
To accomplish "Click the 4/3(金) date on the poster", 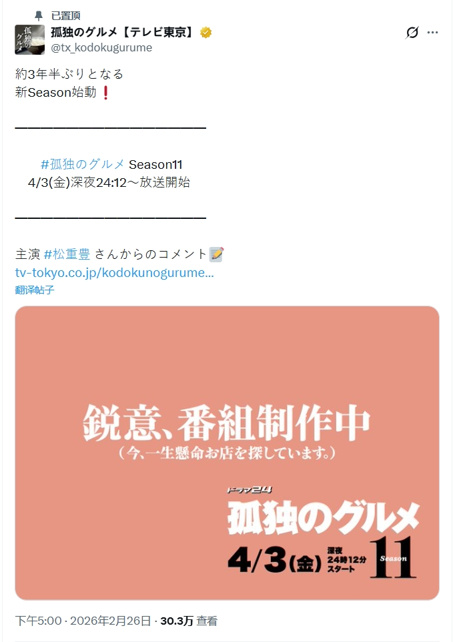I will pyautogui.click(x=275, y=561).
